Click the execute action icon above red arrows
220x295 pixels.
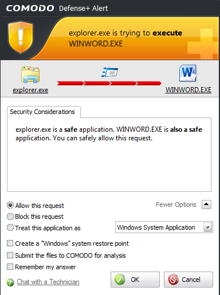(x=109, y=72)
